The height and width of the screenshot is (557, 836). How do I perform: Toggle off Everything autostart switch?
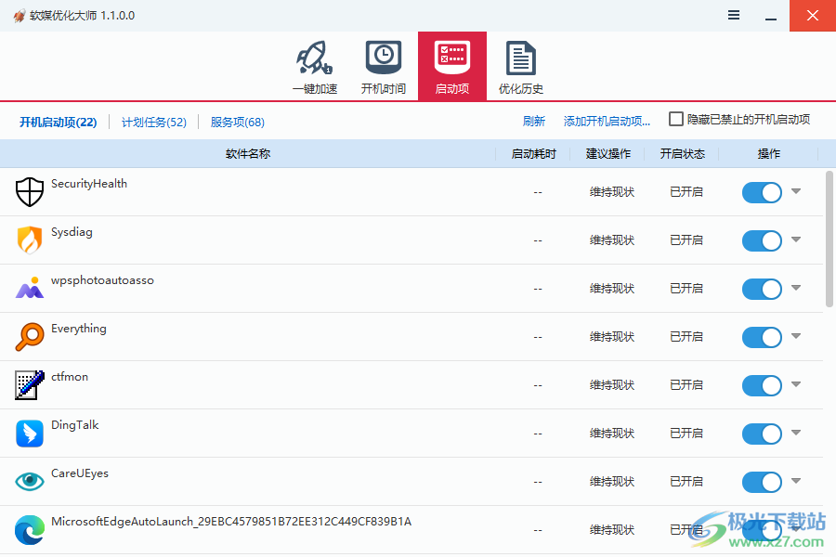point(762,337)
